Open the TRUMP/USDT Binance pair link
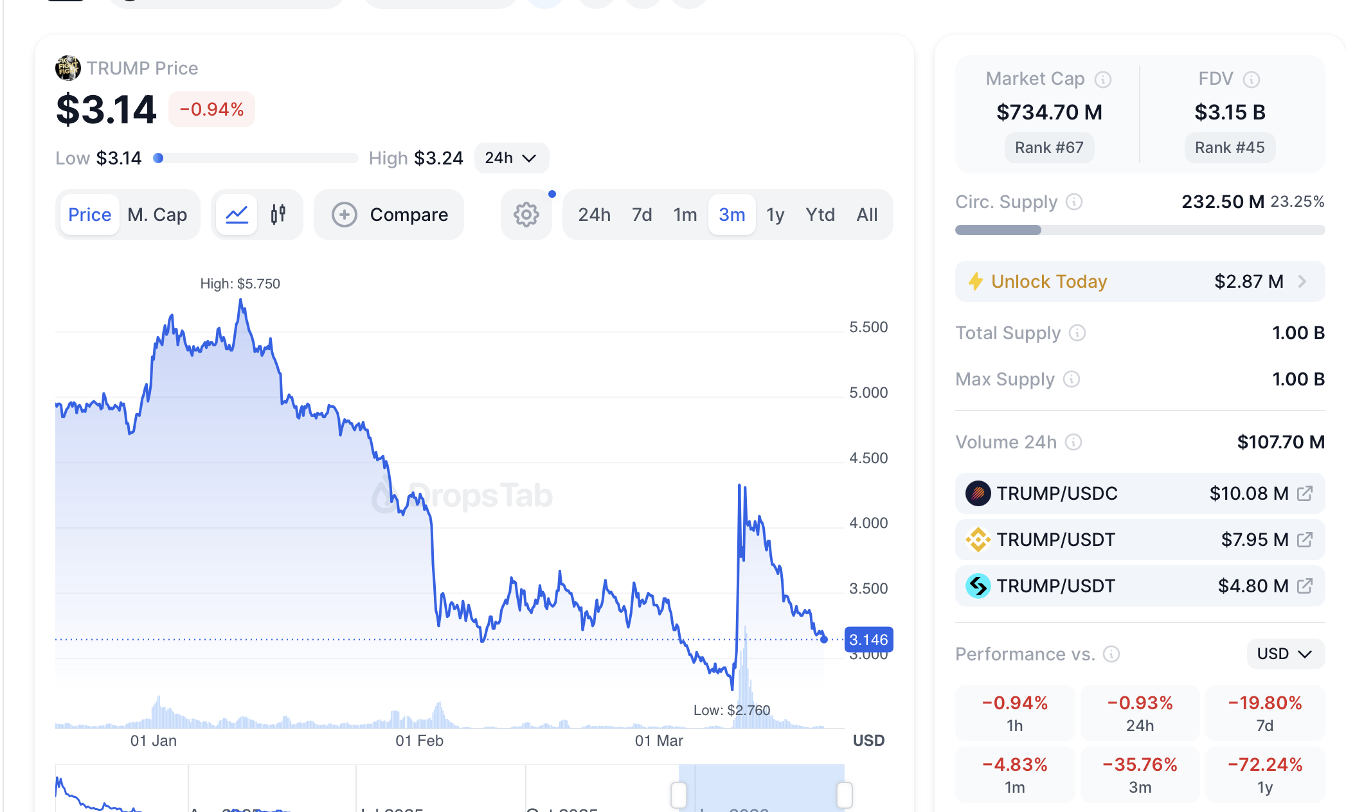Image resolution: width=1346 pixels, height=812 pixels. [x=1305, y=540]
